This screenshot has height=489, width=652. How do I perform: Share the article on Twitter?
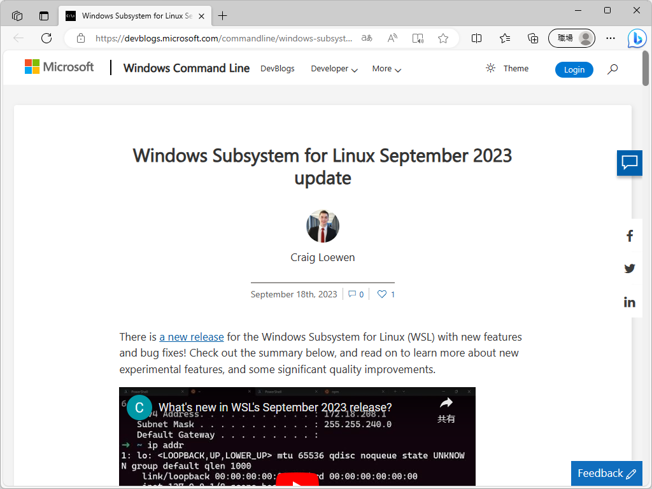pos(629,268)
